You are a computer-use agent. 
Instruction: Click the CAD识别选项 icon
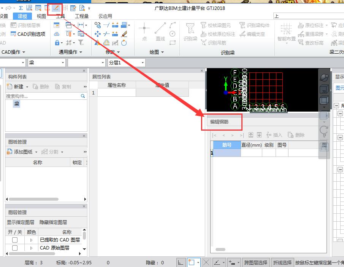(13, 34)
